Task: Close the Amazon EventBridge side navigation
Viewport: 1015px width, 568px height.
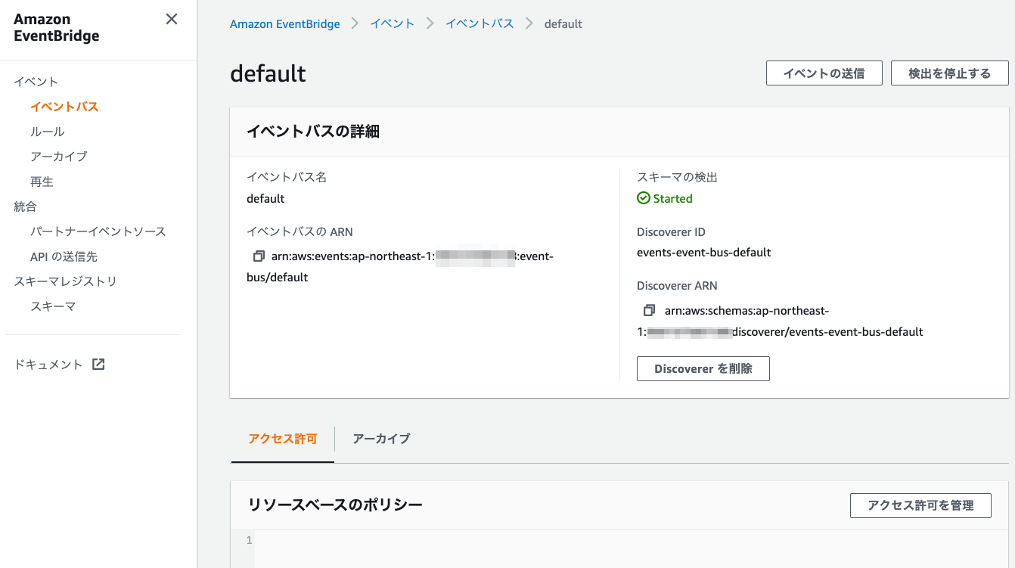Action: pos(172,20)
